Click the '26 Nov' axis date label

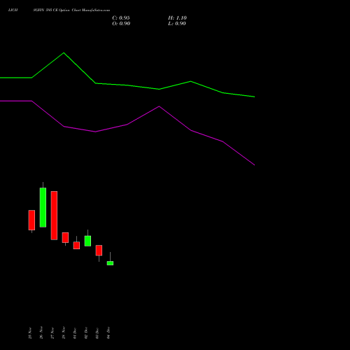pos(41,332)
